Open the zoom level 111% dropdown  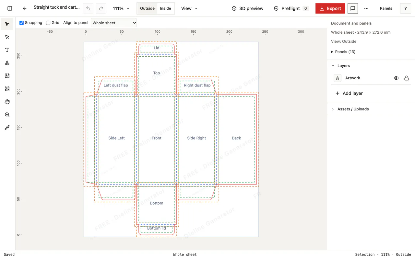(121, 8)
